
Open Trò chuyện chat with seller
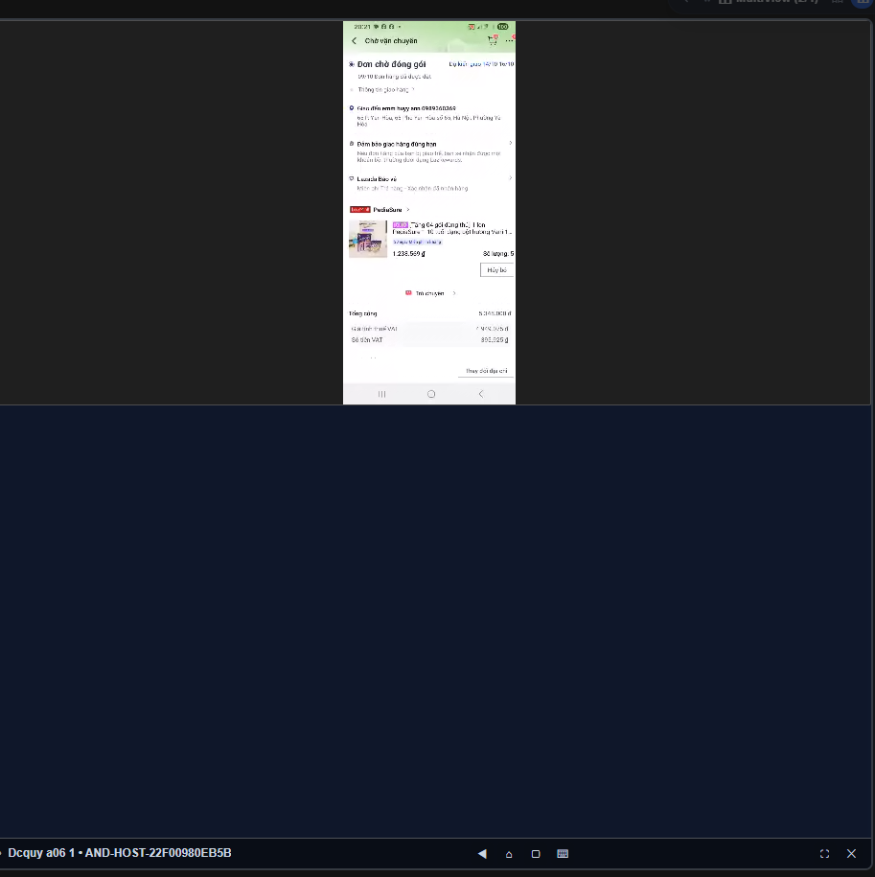point(430,293)
